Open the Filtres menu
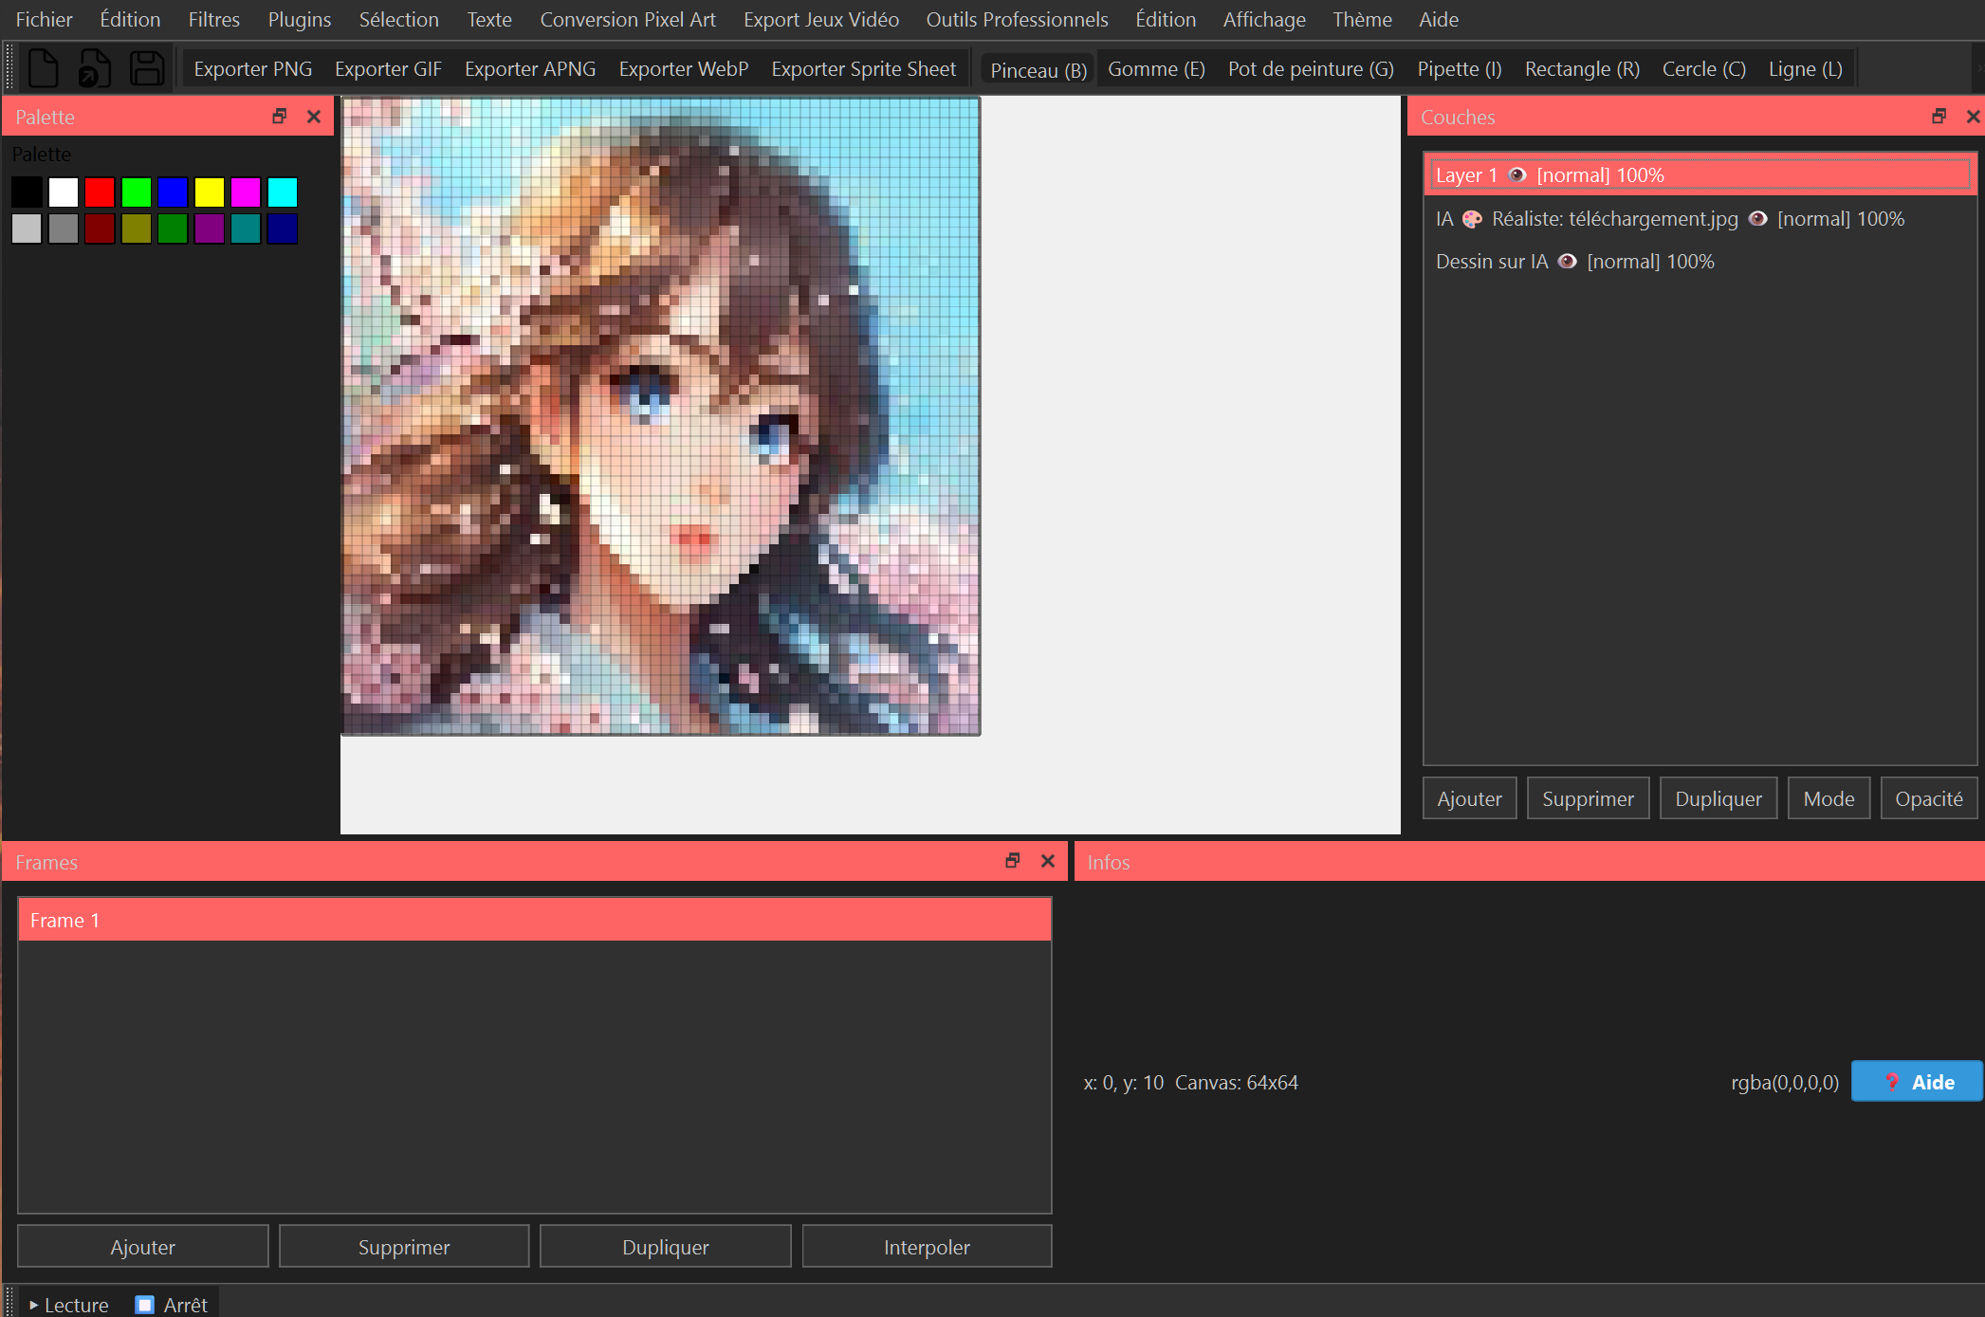This screenshot has height=1317, width=1985. pos(213,19)
